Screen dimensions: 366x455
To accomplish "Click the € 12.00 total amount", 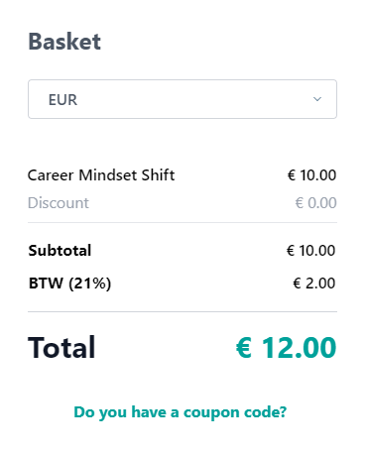I will (x=286, y=347).
